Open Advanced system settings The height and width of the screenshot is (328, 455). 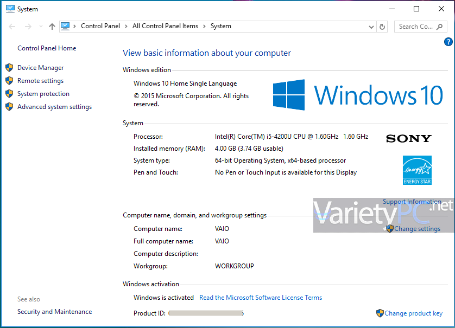(54, 107)
